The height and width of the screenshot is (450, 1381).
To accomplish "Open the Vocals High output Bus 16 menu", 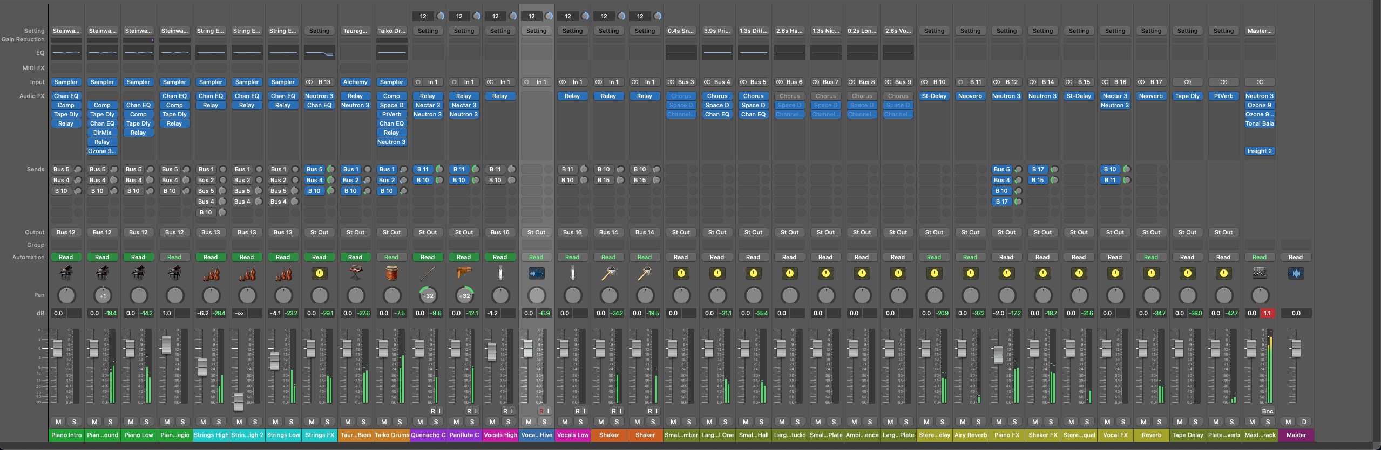I will point(500,232).
